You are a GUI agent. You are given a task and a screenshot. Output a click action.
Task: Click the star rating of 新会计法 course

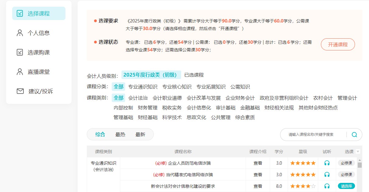click(303, 186)
